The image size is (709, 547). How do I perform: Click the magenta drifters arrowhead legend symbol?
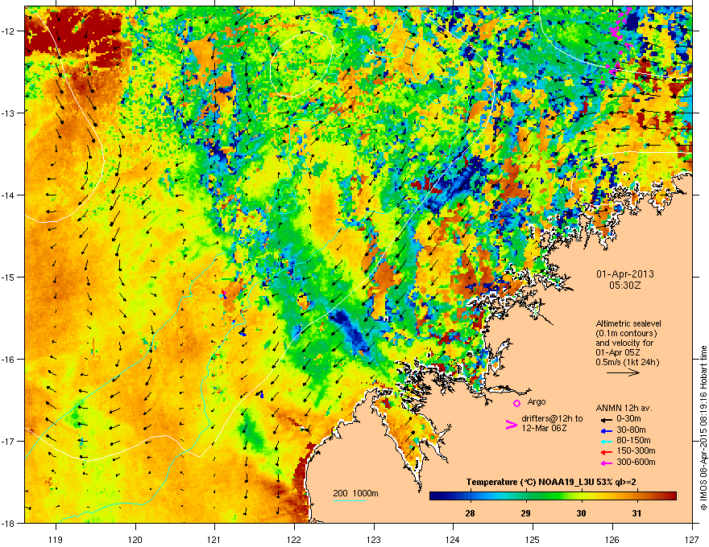point(511,424)
